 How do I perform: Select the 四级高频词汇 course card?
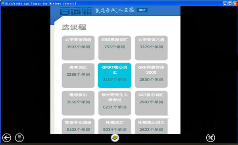click(115, 48)
